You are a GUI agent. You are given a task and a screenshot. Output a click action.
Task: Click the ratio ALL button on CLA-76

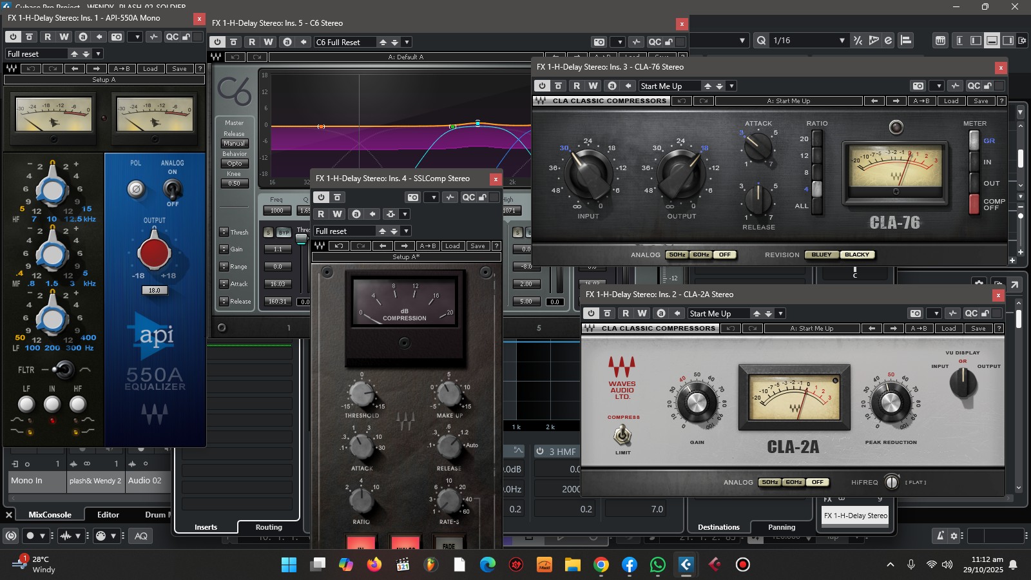point(817,206)
